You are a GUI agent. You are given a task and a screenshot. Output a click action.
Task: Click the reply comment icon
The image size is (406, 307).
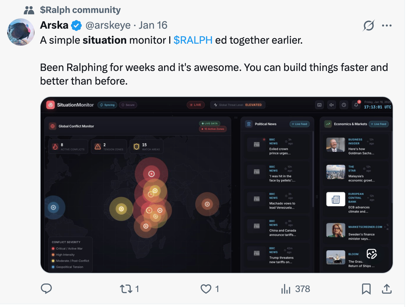point(46,288)
